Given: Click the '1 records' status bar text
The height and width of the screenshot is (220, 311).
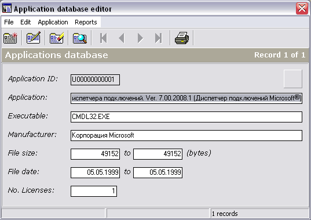Looking at the screenshot, I should 225,214.
